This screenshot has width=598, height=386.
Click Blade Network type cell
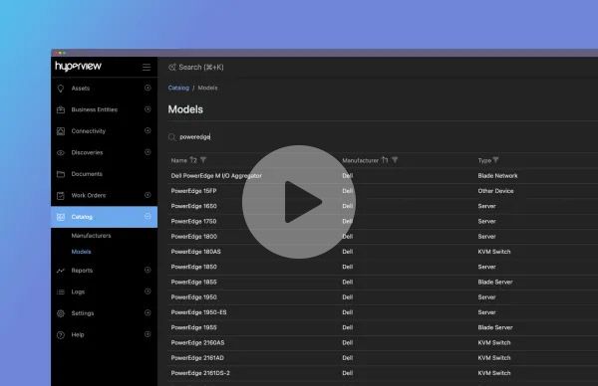point(497,176)
